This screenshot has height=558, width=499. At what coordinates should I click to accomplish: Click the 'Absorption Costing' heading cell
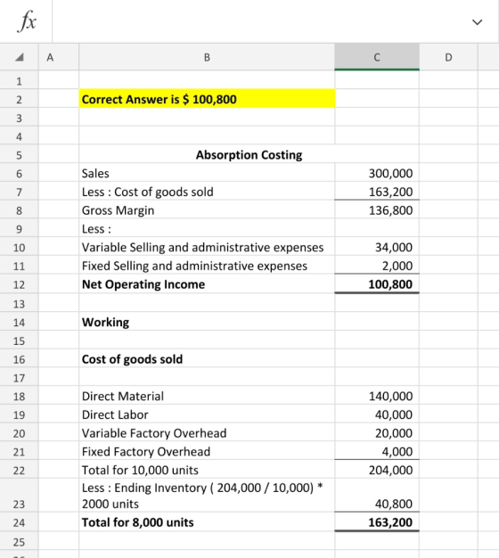coord(249,155)
